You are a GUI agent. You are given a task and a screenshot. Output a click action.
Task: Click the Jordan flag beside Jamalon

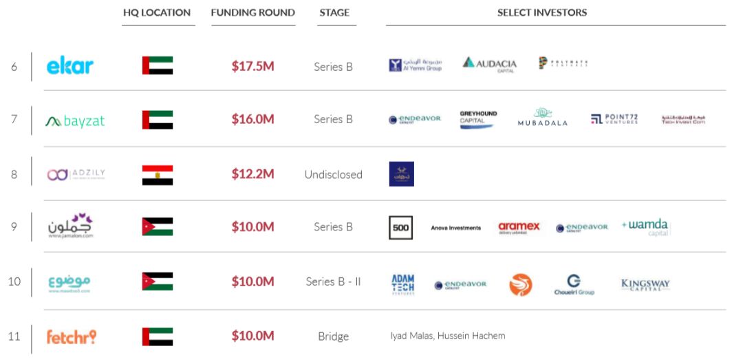(158, 227)
